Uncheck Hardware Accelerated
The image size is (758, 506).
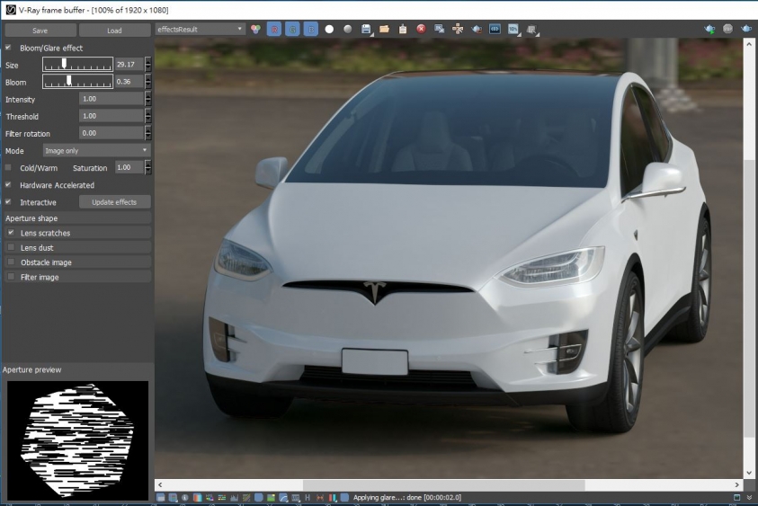tap(9, 185)
